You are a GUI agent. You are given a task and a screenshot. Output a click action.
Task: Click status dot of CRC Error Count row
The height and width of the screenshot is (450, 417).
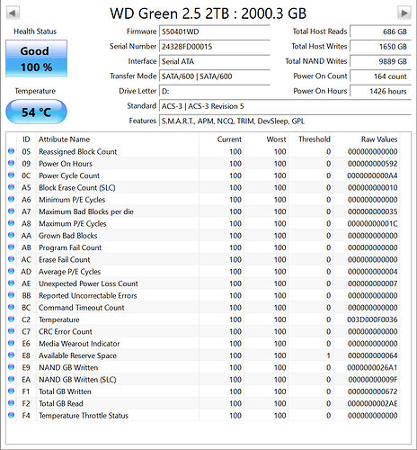coord(12,331)
